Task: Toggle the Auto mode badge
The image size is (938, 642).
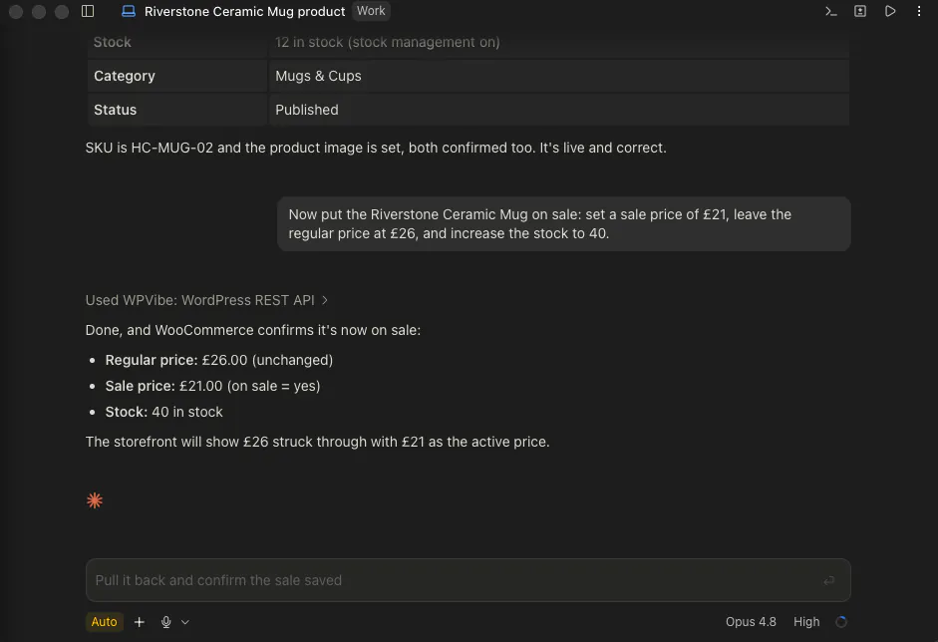Action: tap(104, 622)
